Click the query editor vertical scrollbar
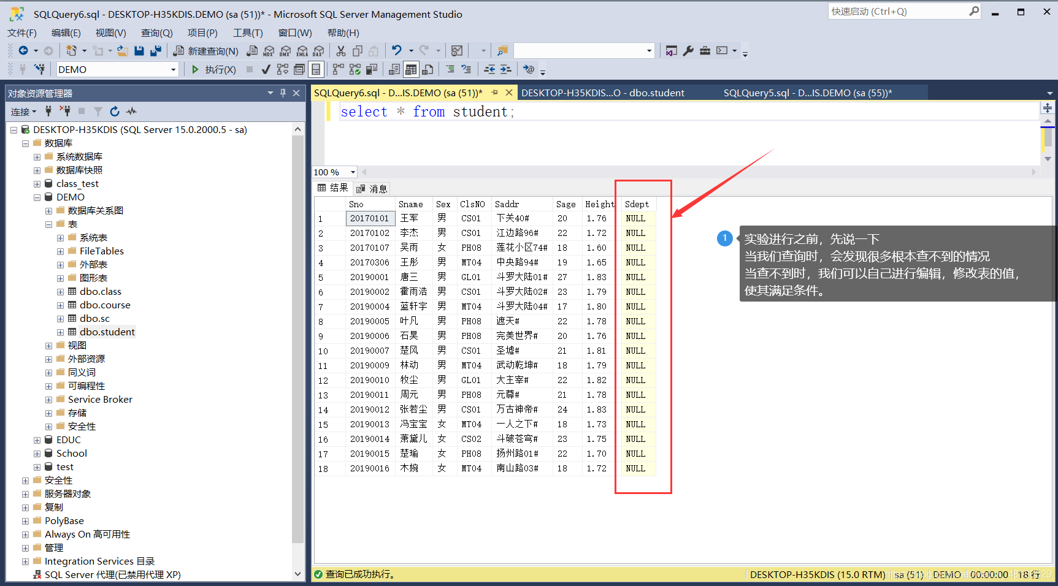This screenshot has height=586, width=1058. pos(1048,140)
